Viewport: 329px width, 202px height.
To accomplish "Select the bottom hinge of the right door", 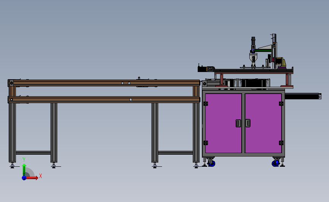I will [281, 143].
